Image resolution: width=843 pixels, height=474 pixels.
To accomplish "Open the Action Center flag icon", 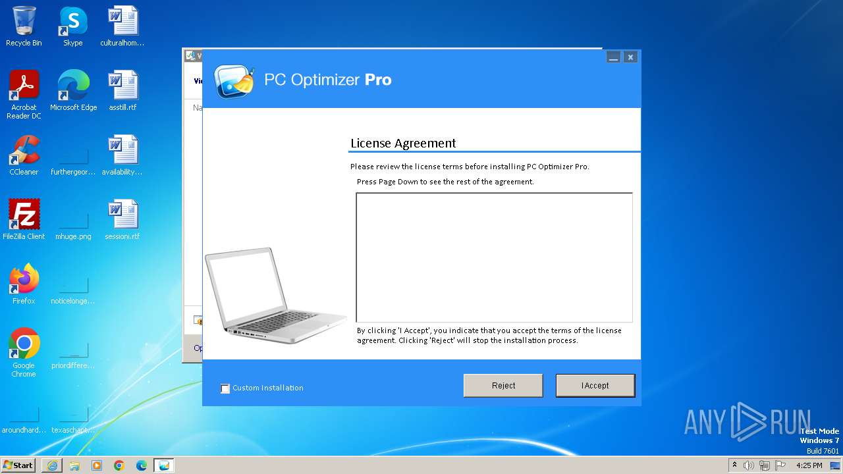I will point(780,465).
